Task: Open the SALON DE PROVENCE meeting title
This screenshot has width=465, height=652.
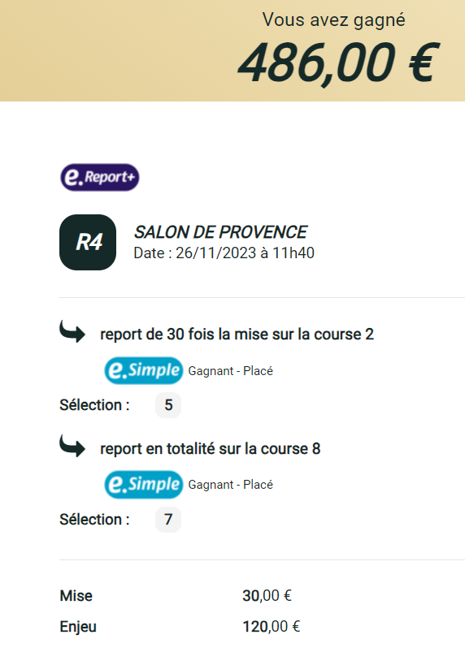Action: click(220, 232)
